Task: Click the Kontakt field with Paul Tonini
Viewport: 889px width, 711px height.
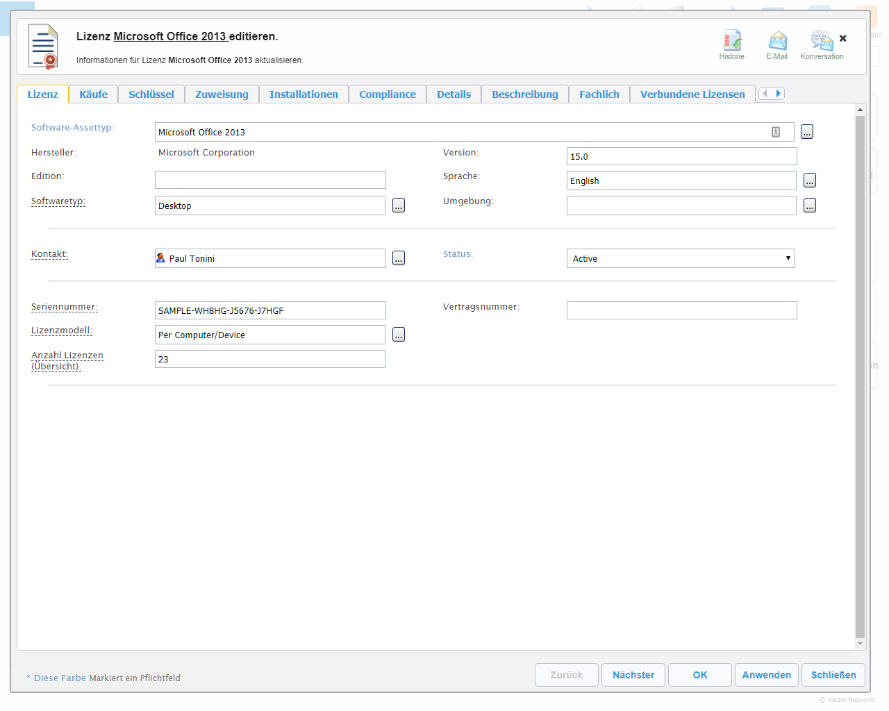Action: click(270, 258)
